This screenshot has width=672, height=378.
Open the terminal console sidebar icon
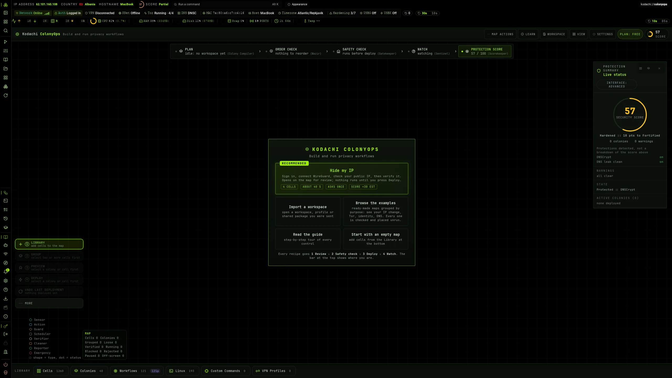click(x=6, y=201)
